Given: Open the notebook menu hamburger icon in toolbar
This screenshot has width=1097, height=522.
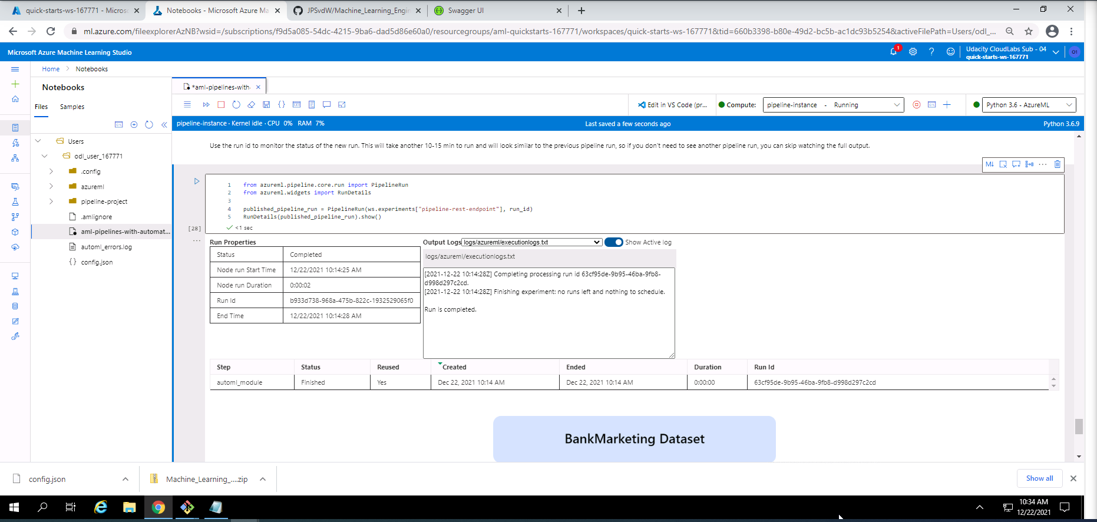Looking at the screenshot, I should [187, 105].
